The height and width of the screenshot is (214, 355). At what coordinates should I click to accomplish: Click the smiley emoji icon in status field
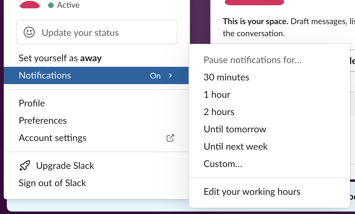click(29, 32)
